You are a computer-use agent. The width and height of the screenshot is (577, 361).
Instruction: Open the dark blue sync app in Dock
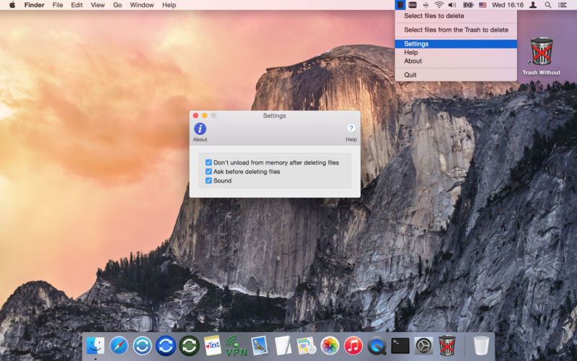click(x=166, y=346)
